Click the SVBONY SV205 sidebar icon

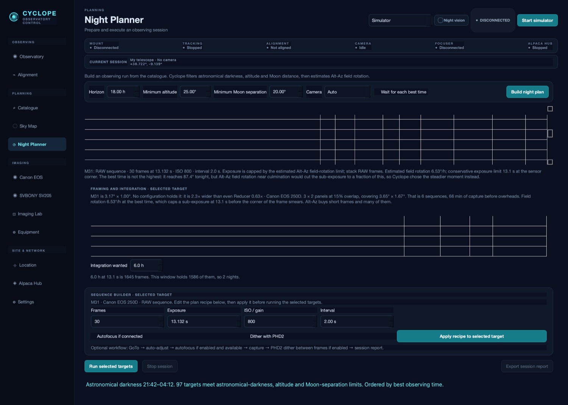15,196
